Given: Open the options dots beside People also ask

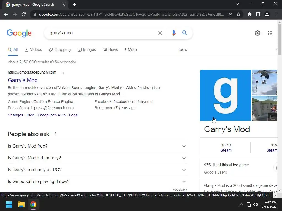Looking at the screenshot, I should 55,134.
